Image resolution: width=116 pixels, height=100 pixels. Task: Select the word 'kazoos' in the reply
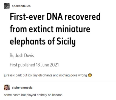[x=57, y=95]
